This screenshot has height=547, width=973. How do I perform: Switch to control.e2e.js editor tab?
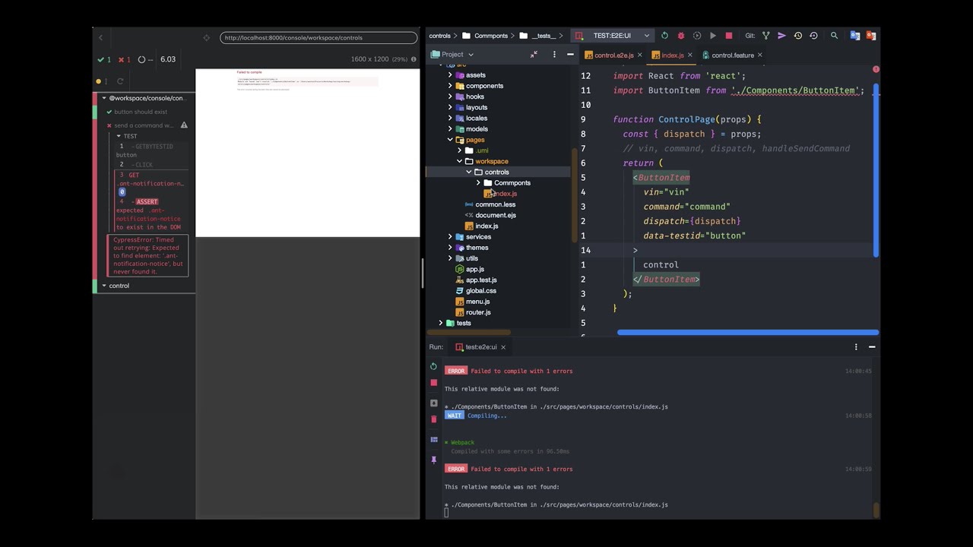pos(613,55)
